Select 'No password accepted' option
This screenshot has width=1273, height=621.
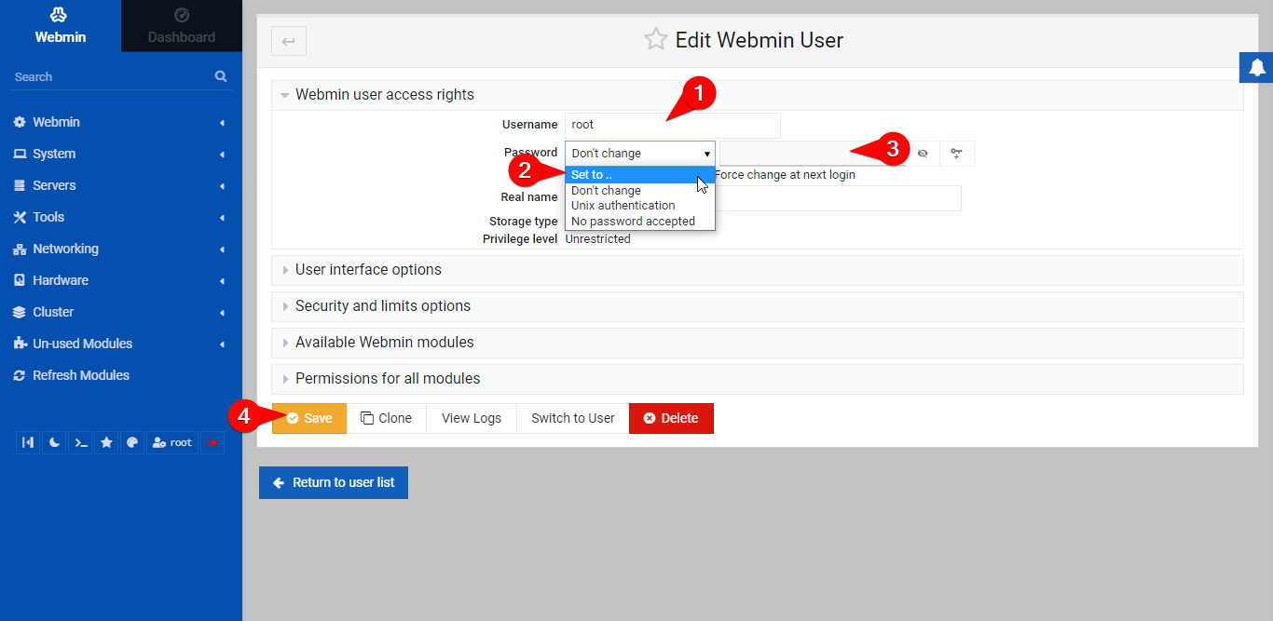(640, 222)
